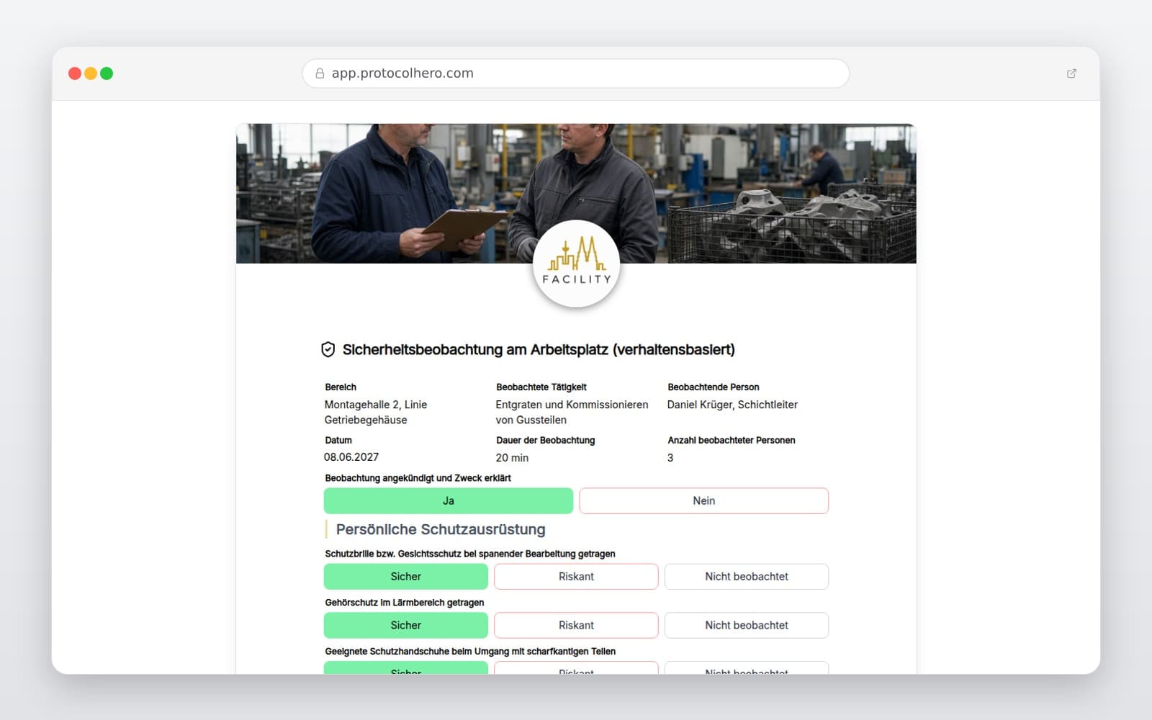Click the Persönliche Schutzausrüstung section heading

(441, 530)
